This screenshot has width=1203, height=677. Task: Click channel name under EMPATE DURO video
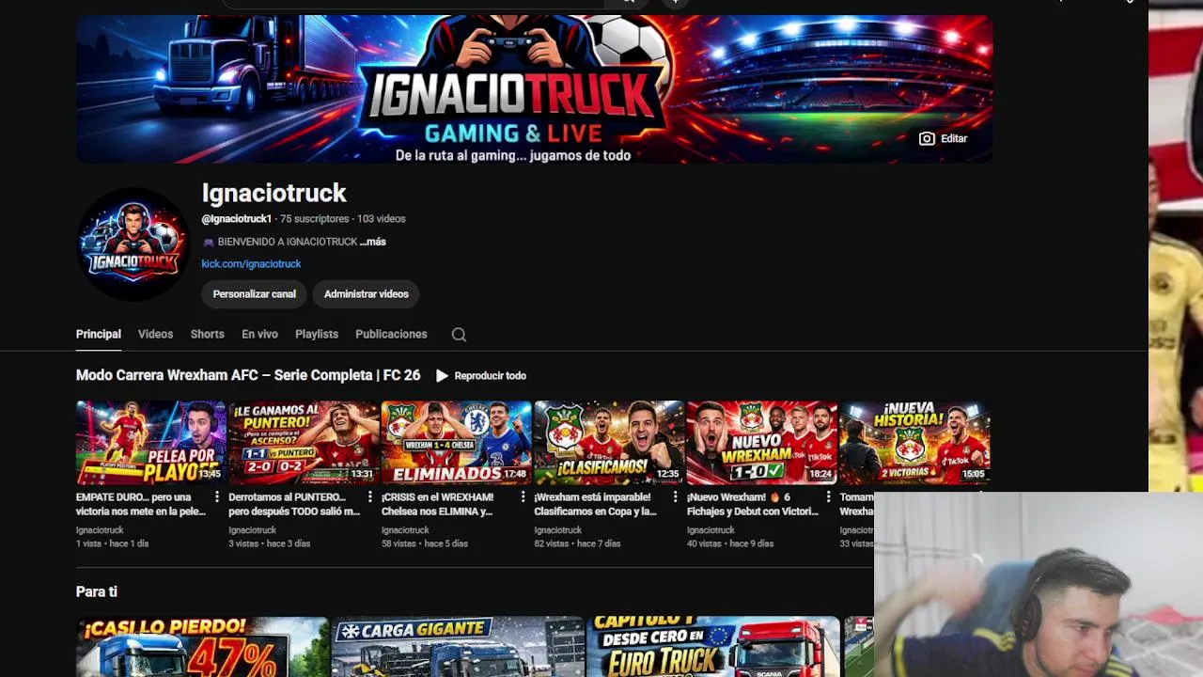(x=100, y=530)
